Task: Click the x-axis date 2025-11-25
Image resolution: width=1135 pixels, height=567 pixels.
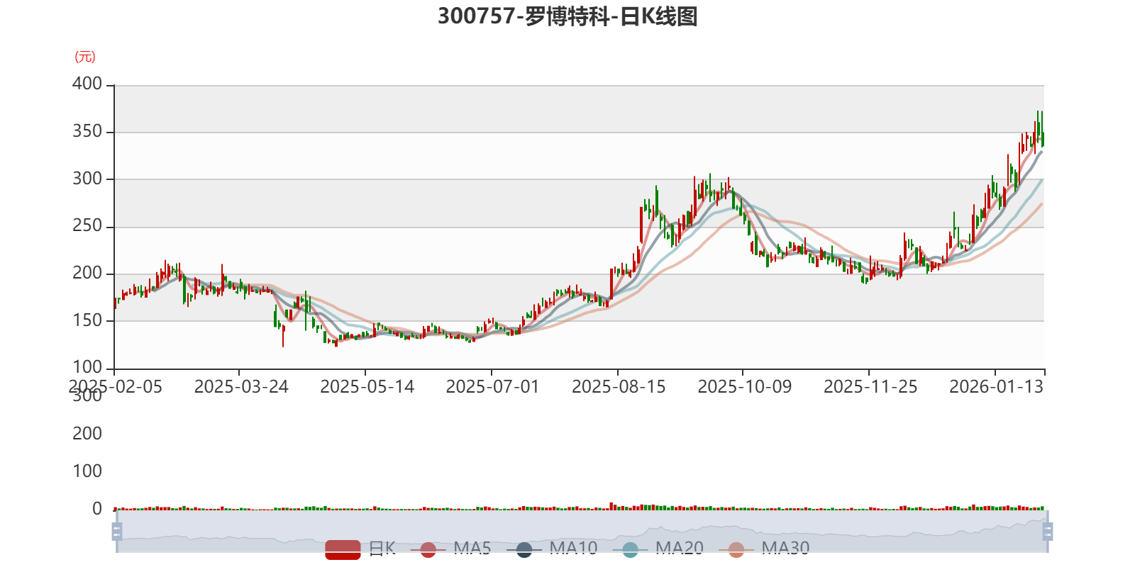Action: [x=870, y=387]
